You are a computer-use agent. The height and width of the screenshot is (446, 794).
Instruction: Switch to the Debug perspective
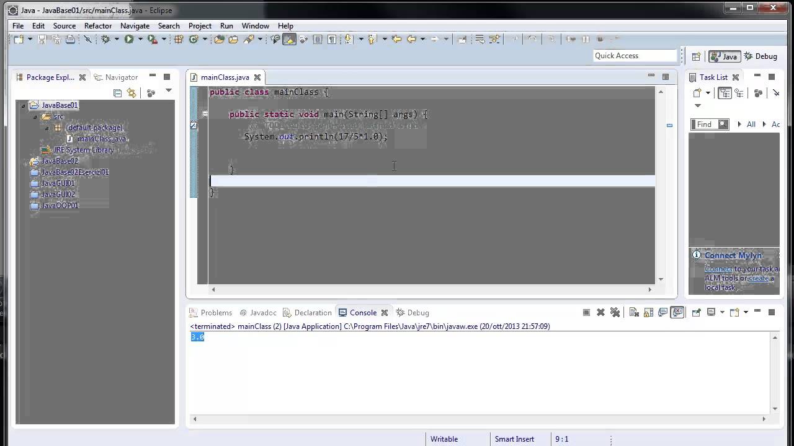761,56
